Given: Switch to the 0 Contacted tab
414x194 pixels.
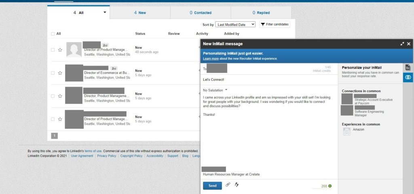Looking at the screenshot, I should coord(201,13).
